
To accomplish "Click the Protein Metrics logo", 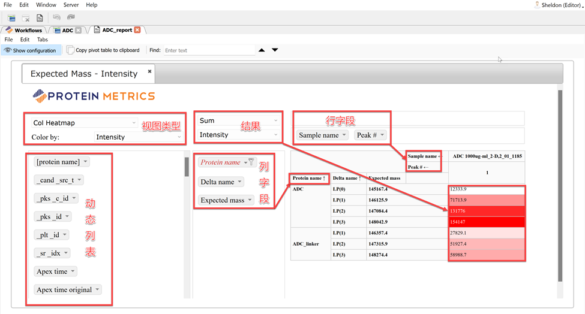I will [94, 96].
